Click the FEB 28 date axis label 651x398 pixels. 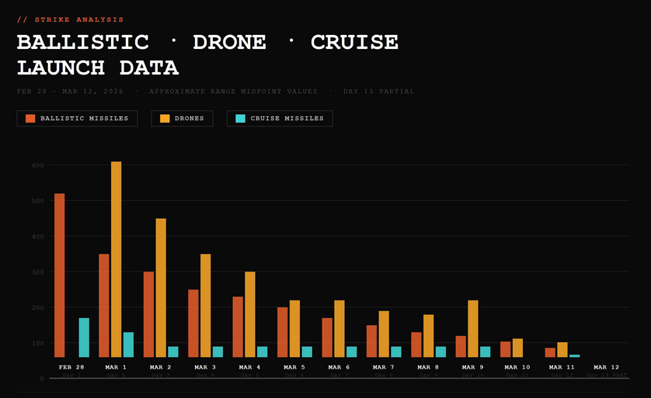71,367
